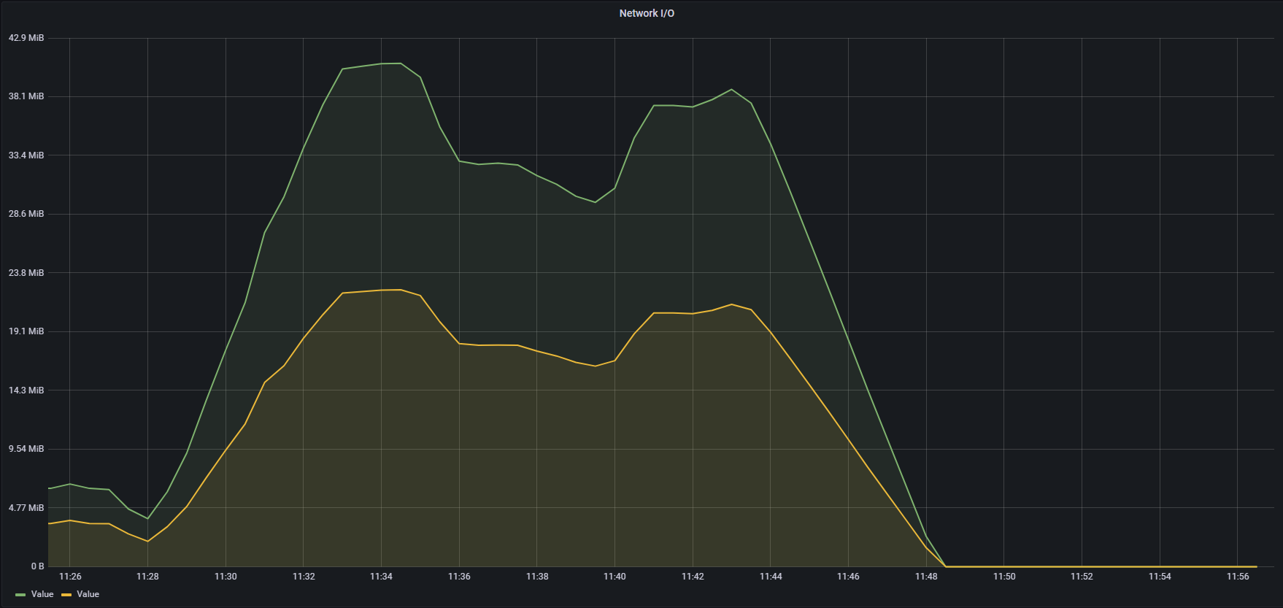Open the Network I/O panel title menu

pyautogui.click(x=647, y=13)
